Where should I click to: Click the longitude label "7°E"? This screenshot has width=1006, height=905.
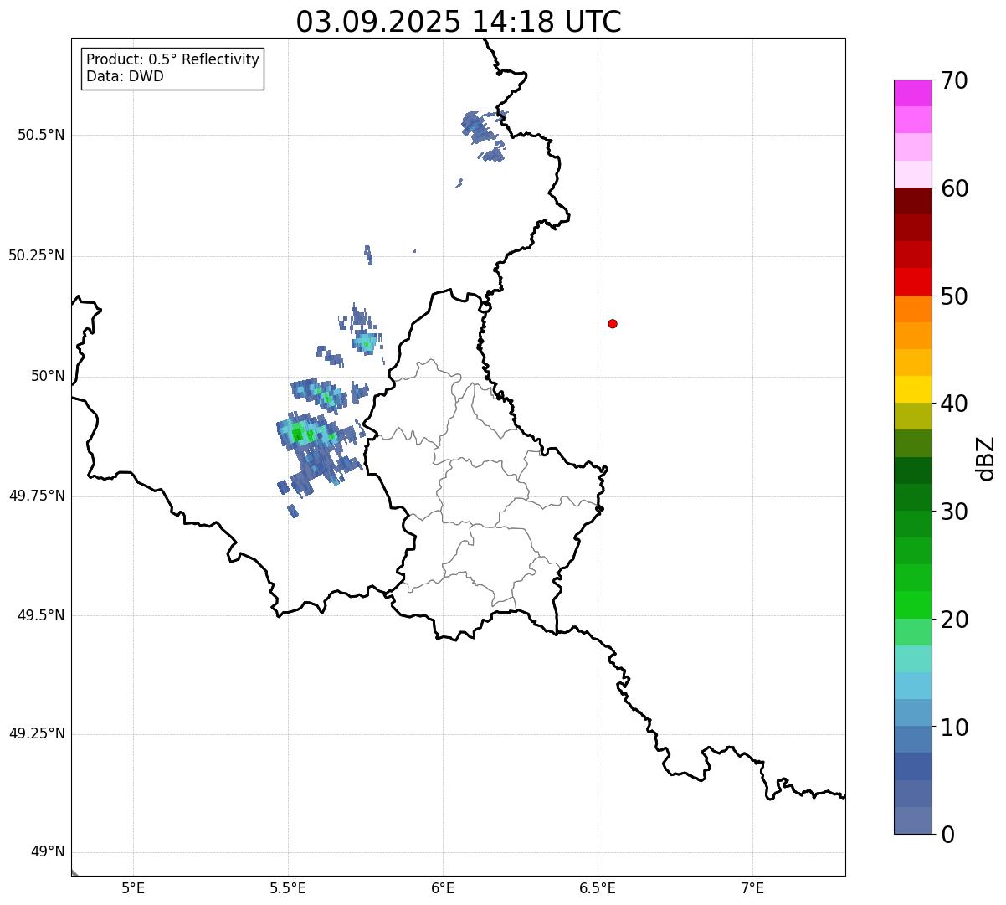752,888
